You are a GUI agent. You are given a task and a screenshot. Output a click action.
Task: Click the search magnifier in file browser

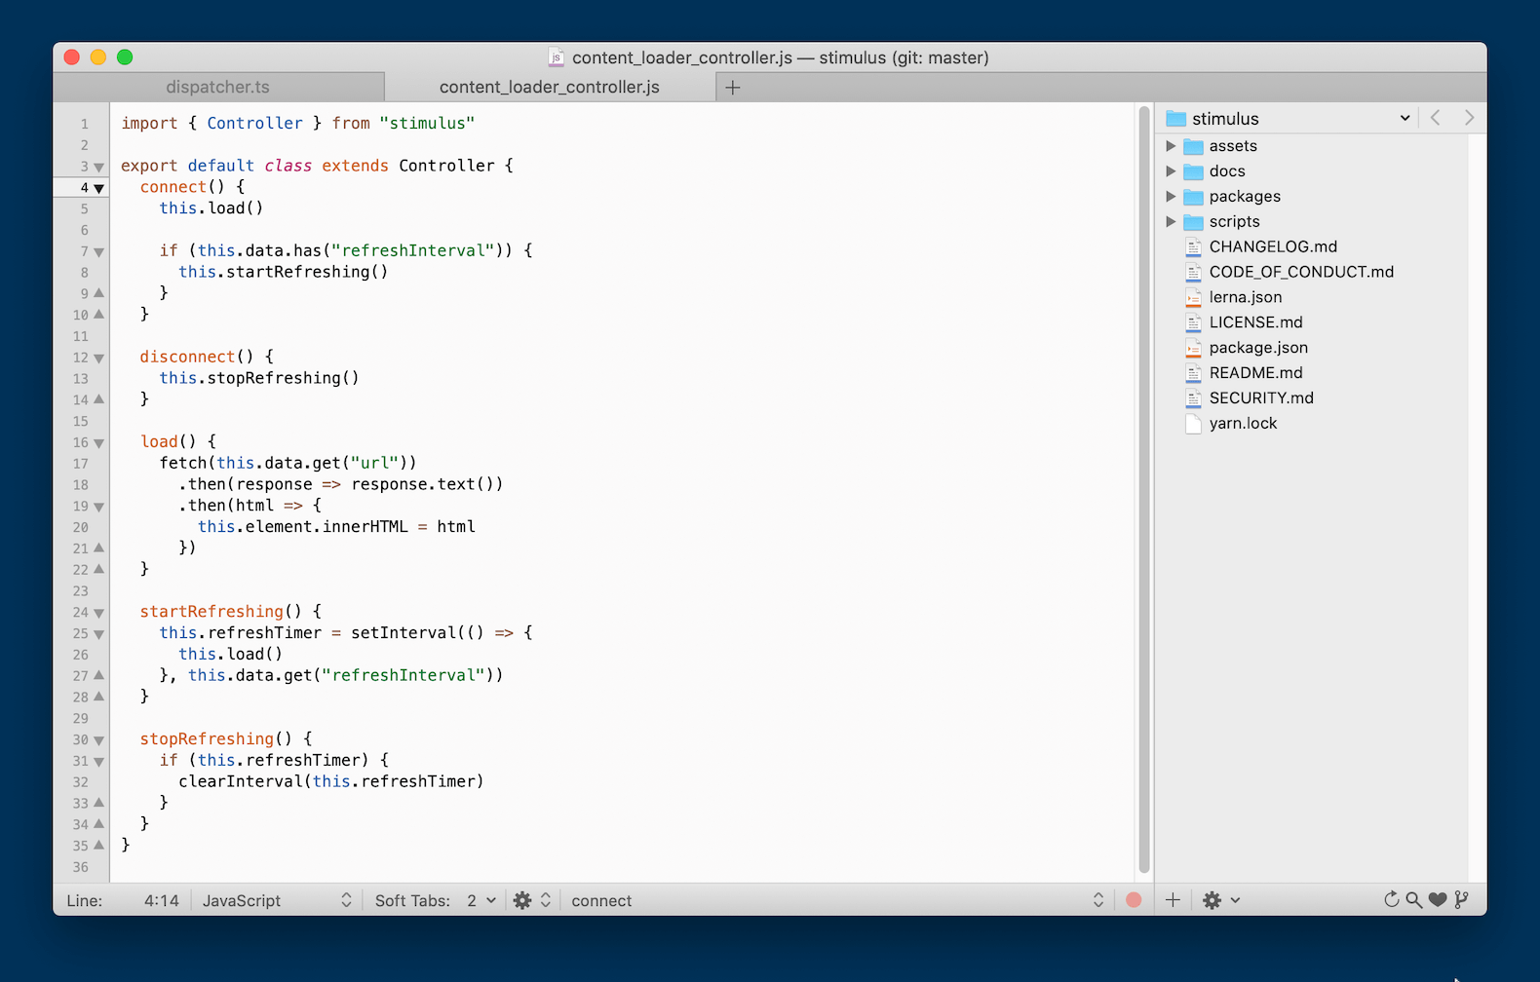coord(1413,900)
